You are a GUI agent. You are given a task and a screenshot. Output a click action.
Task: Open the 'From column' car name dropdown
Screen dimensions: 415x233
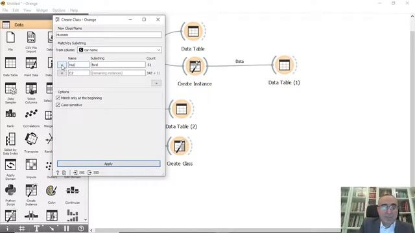click(x=119, y=50)
